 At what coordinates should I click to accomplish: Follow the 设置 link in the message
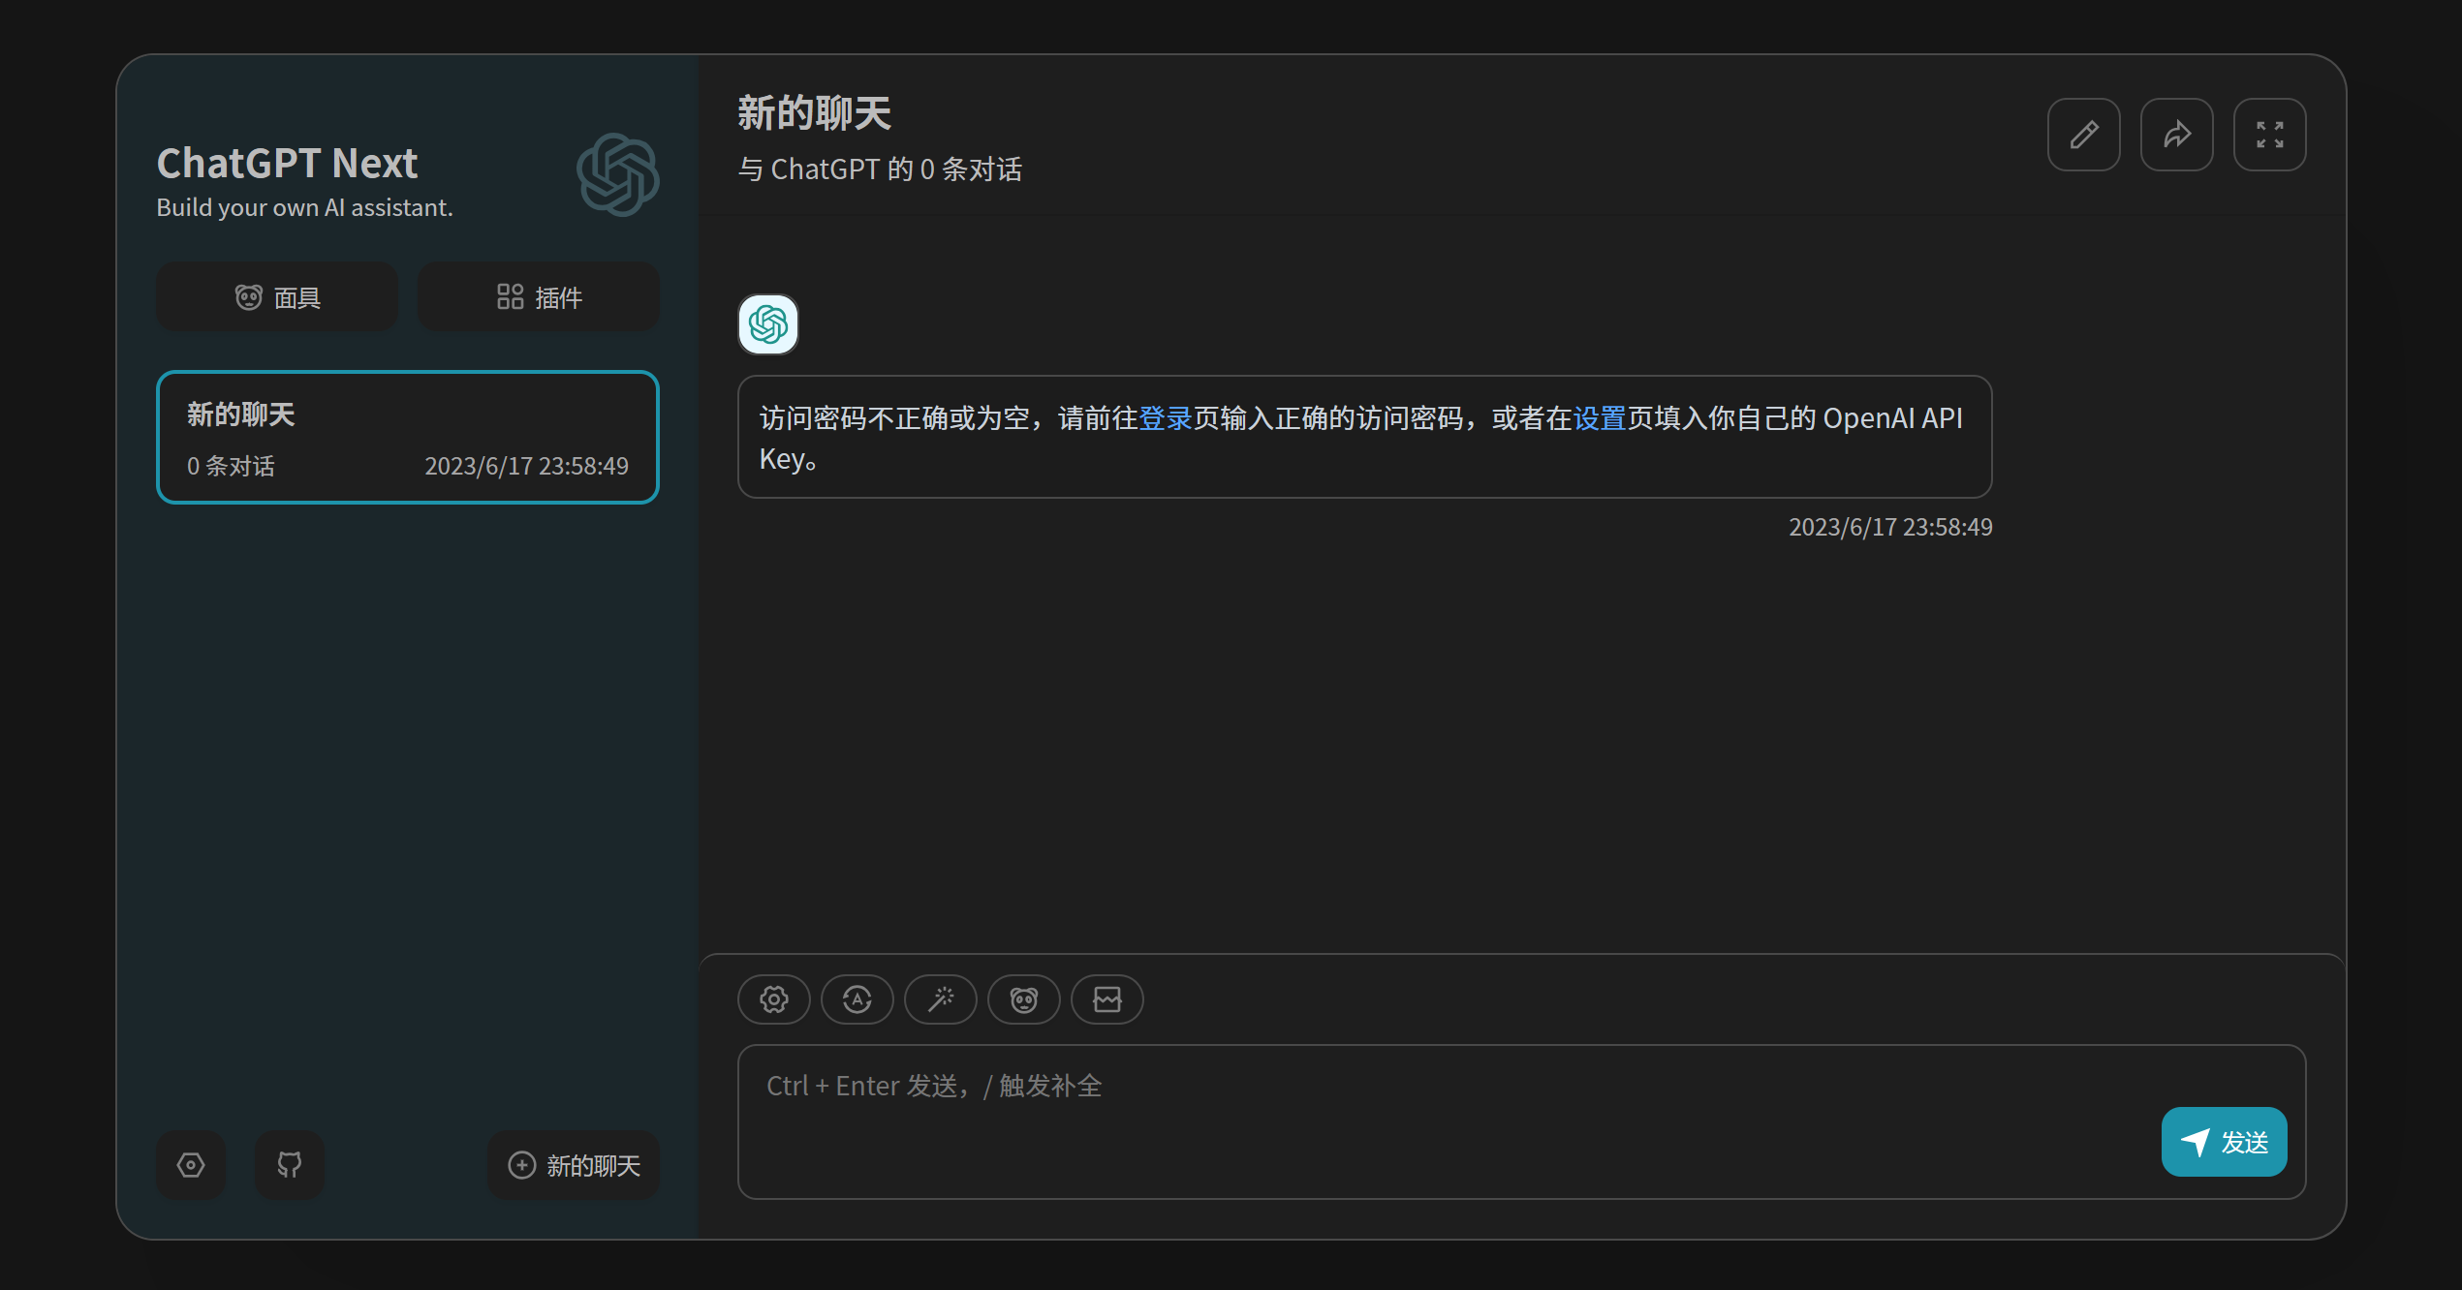(1600, 418)
